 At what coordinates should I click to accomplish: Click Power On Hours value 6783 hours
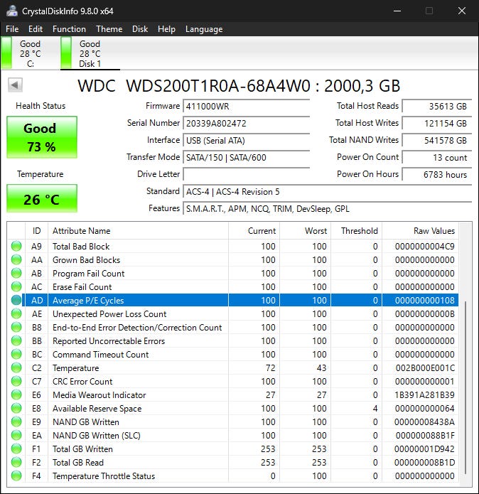point(437,175)
